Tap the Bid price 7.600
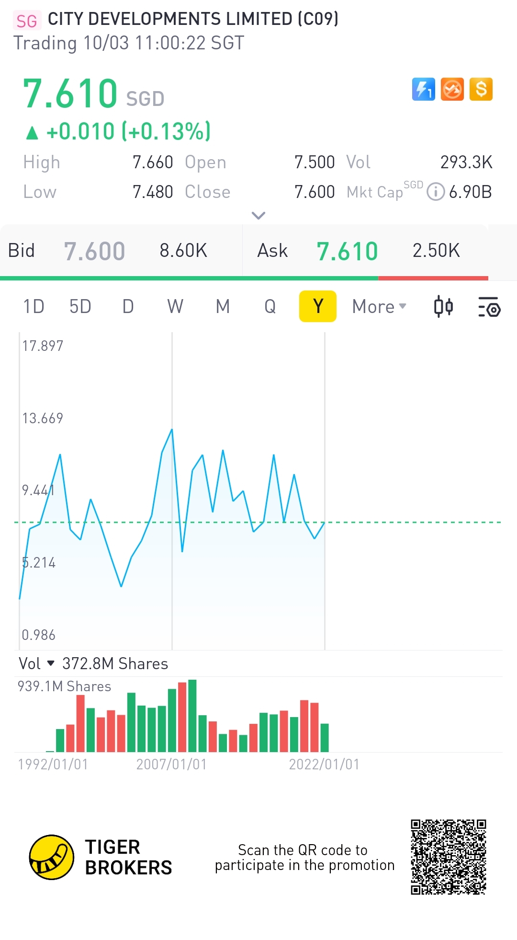This screenshot has width=517, height=940. click(x=94, y=251)
